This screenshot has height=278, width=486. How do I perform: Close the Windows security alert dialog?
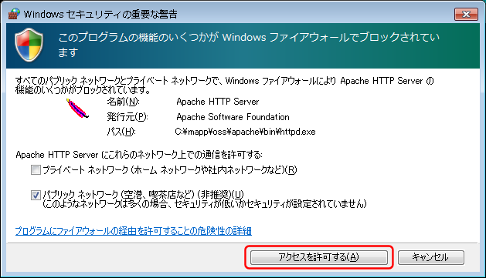pyautogui.click(x=466, y=14)
